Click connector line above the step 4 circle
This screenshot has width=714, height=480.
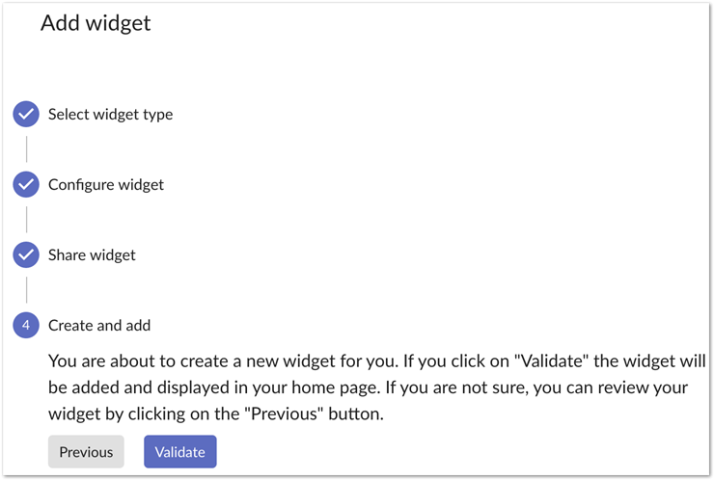click(26, 290)
